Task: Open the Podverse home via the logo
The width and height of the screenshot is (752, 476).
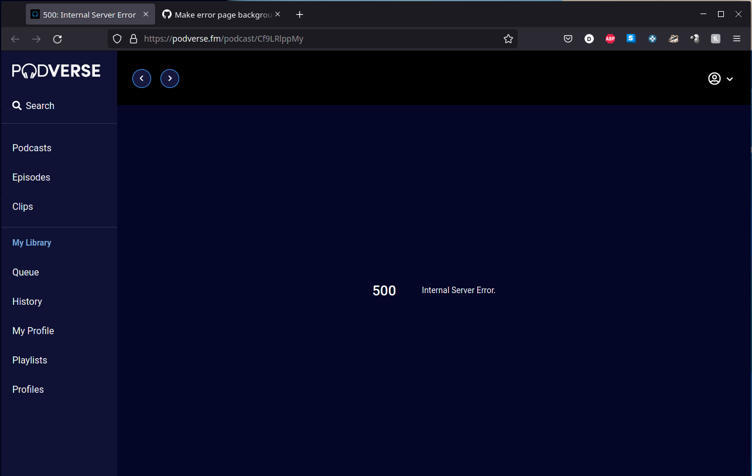Action: pyautogui.click(x=56, y=70)
